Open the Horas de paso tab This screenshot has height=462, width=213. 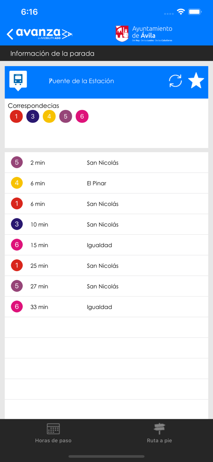(x=53, y=433)
